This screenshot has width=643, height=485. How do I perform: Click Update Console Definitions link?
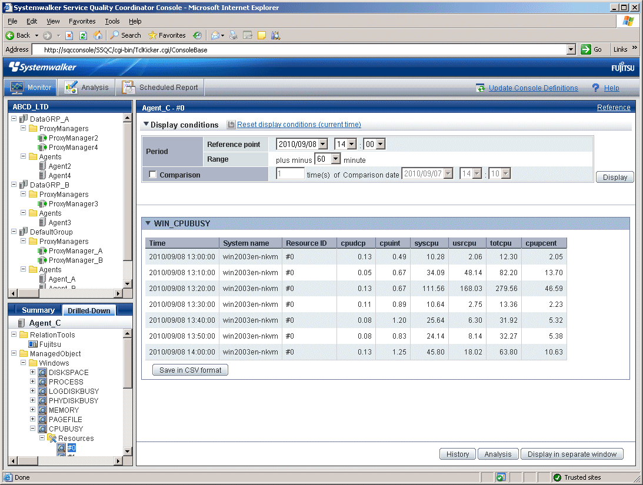533,88
